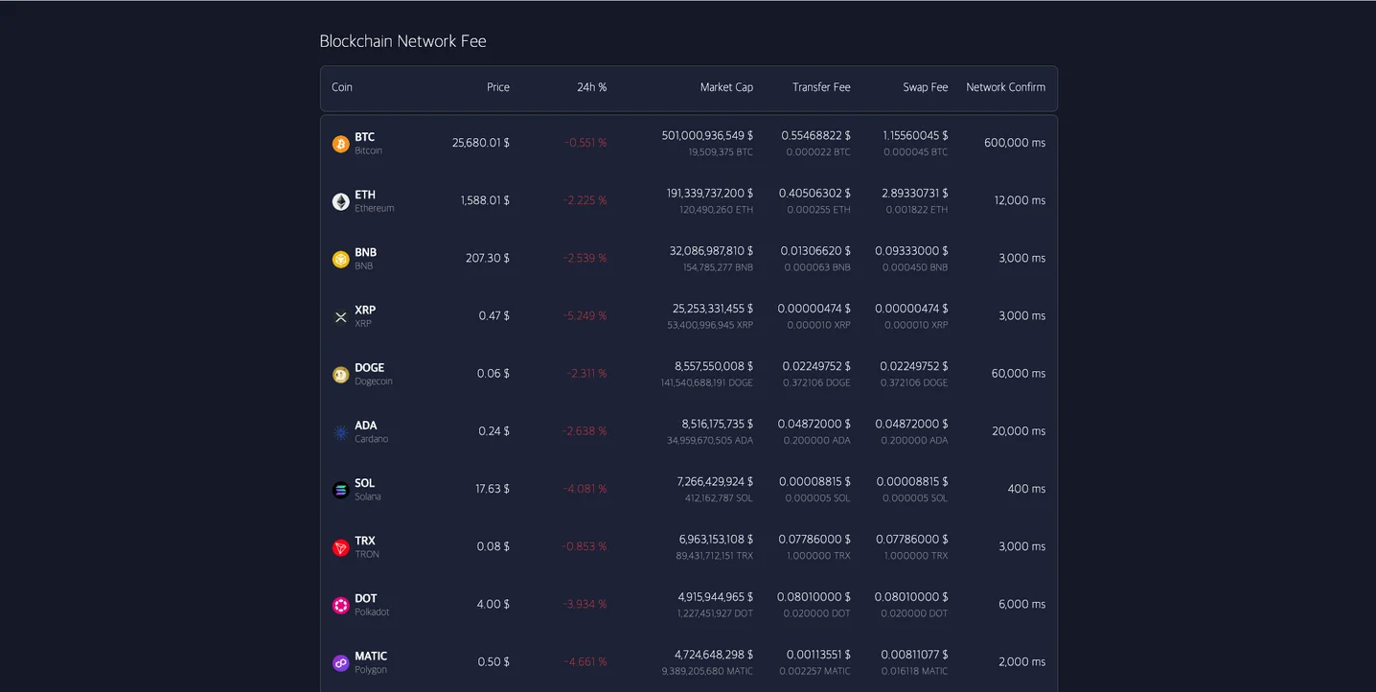Select the DOGE ticker label
Screen dimensions: 1376x692
pyautogui.click(x=369, y=367)
